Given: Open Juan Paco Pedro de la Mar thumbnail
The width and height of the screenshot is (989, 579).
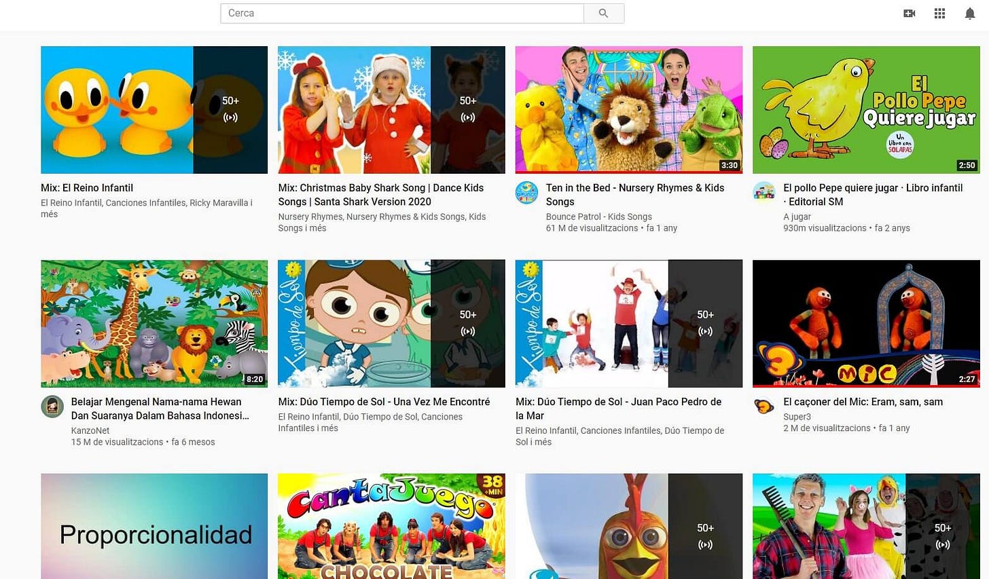Looking at the screenshot, I should (629, 324).
